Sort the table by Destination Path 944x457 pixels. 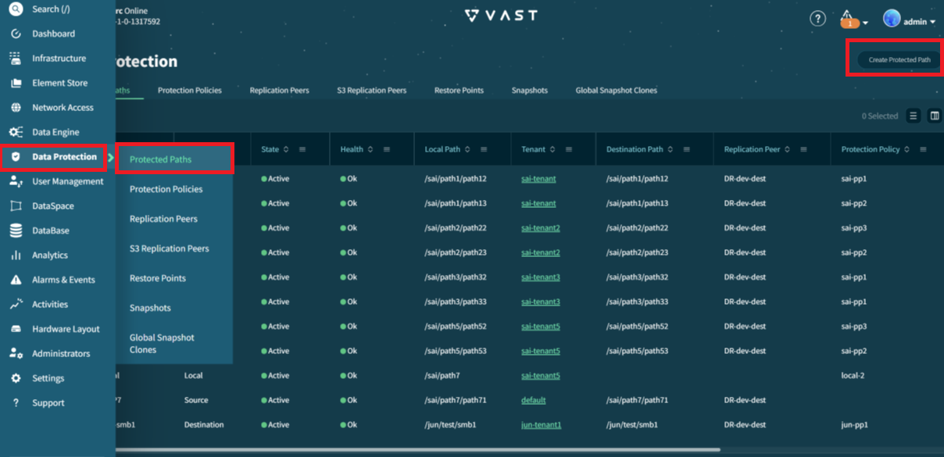(670, 149)
